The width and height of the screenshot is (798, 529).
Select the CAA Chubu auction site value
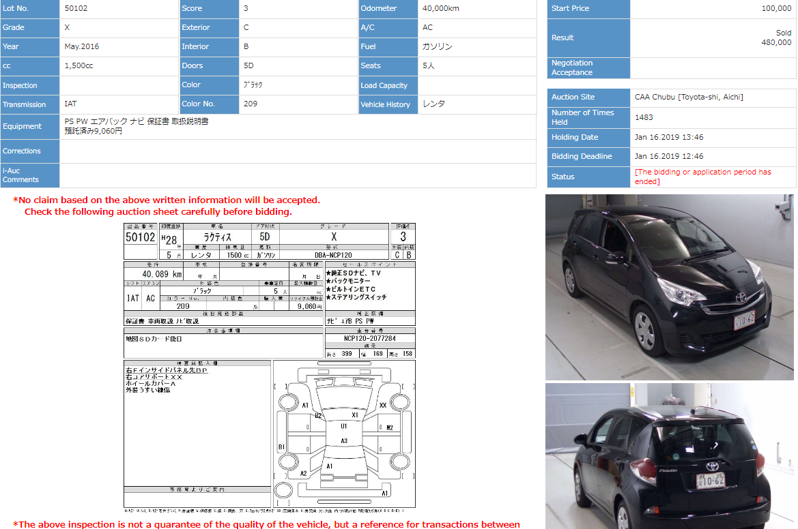[689, 97]
